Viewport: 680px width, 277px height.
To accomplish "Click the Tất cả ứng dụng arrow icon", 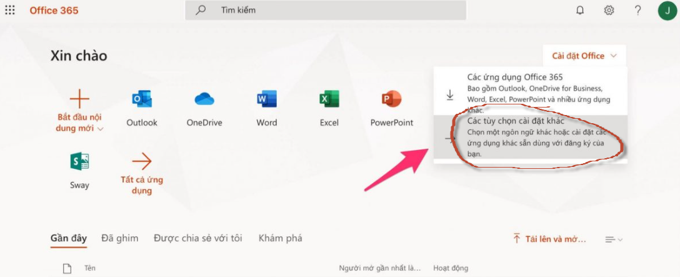I will 142,162.
